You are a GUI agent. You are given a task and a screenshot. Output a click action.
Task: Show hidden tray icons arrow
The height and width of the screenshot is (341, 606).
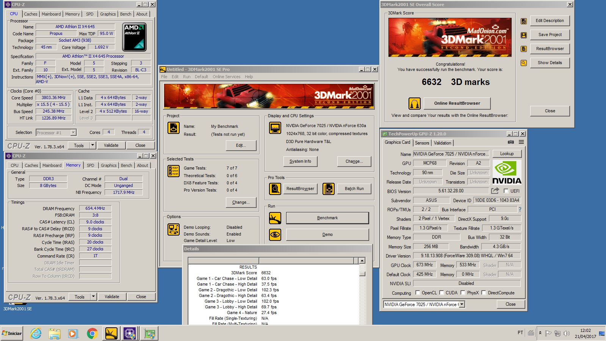(540, 333)
